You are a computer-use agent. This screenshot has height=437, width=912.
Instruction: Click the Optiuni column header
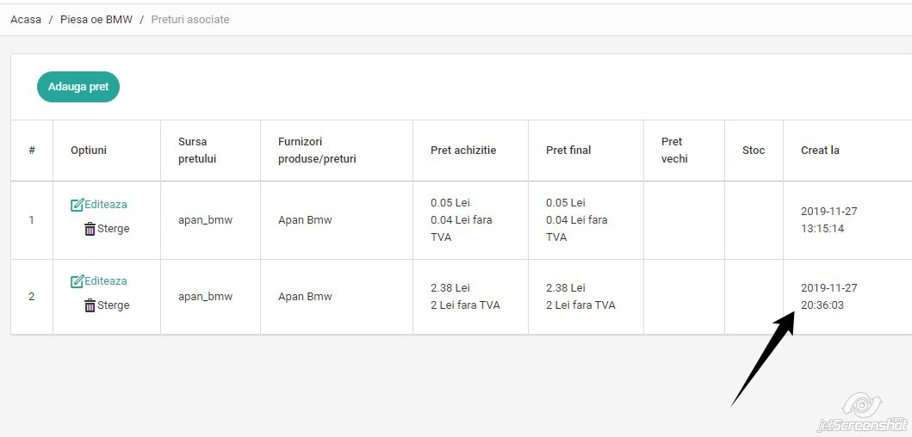point(89,151)
